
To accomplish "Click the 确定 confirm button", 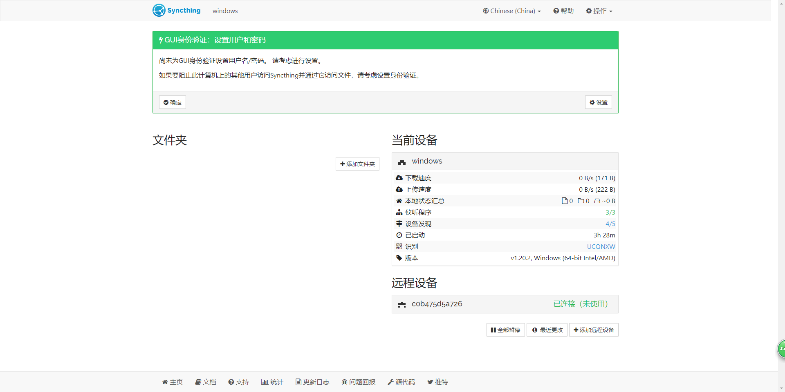I will 172,102.
